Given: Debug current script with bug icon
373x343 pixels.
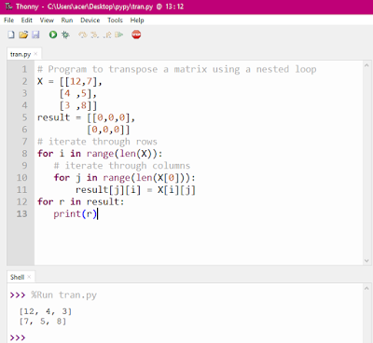Looking at the screenshot, I should pyautogui.click(x=65, y=34).
